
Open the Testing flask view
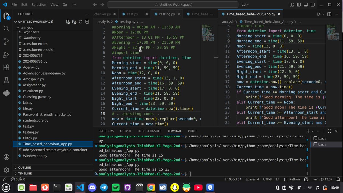[6, 80]
